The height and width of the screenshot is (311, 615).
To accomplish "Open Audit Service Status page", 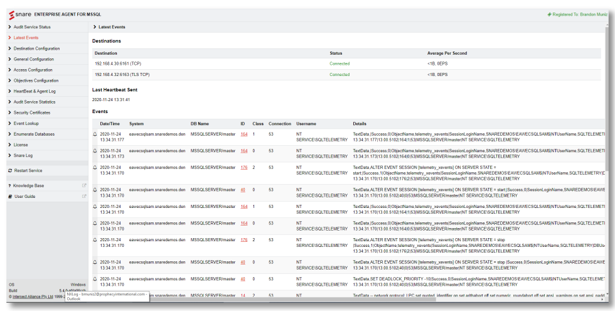I will pos(32,27).
